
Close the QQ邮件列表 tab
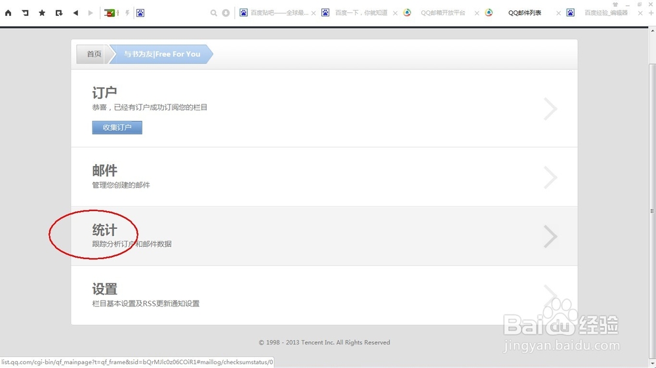pyautogui.click(x=559, y=13)
